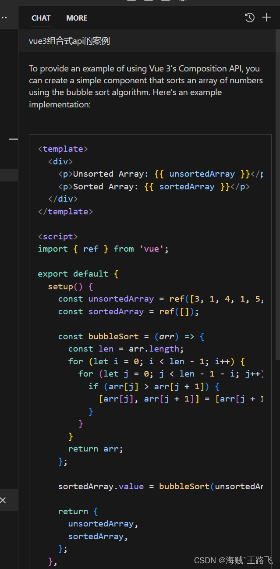Switch to the CHAT tab
The image size is (280, 569).
[41, 18]
